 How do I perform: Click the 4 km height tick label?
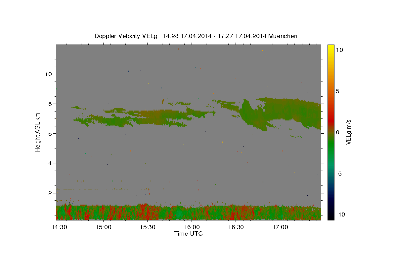click(50, 163)
